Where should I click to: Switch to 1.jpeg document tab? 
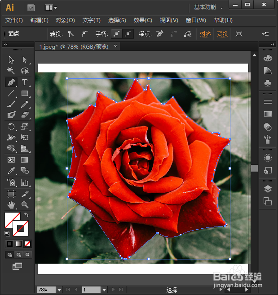(x=74, y=46)
